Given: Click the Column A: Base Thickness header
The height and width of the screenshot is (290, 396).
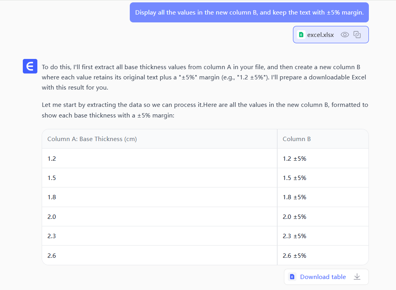Looking at the screenshot, I should click(92, 139).
